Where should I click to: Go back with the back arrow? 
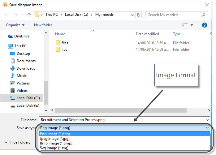(x=6, y=15)
